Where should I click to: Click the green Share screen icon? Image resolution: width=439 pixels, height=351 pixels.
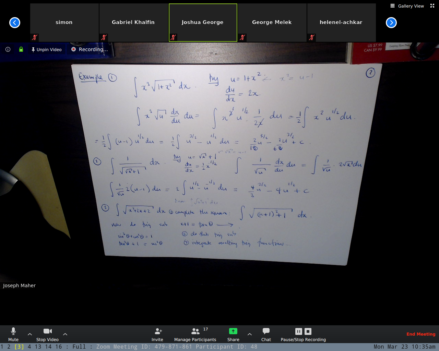click(x=233, y=331)
